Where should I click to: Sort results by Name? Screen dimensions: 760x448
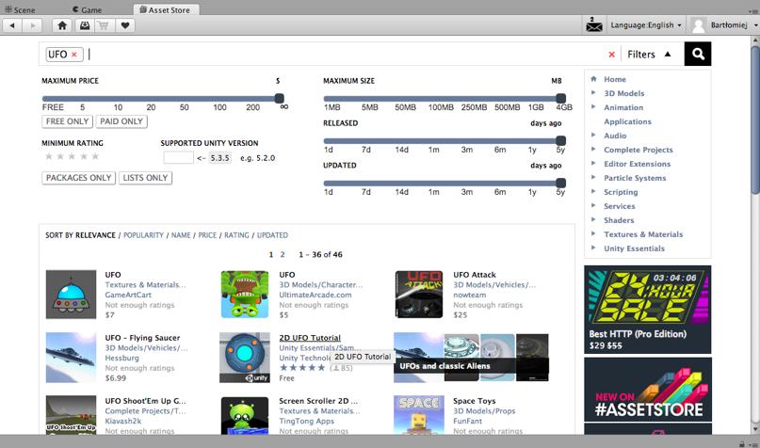181,235
